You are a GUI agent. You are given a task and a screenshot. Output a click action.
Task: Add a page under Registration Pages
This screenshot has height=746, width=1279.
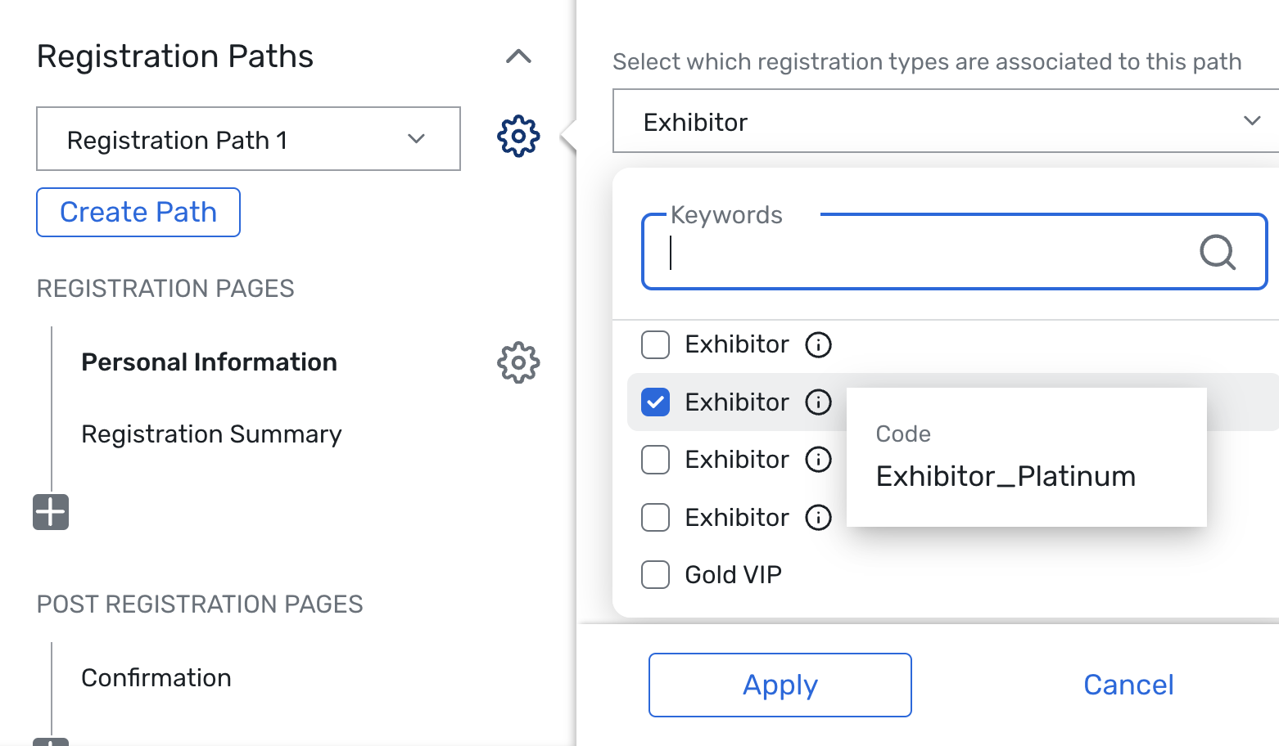(x=51, y=512)
